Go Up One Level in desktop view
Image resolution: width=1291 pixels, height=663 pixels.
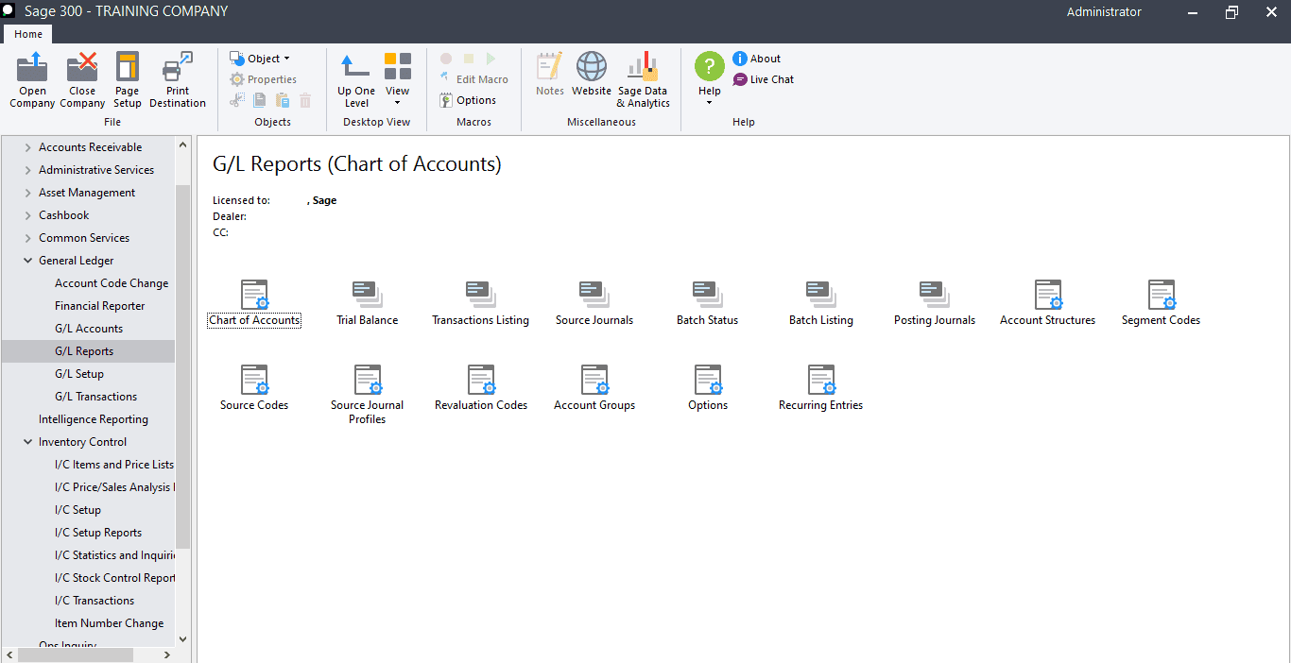click(356, 80)
